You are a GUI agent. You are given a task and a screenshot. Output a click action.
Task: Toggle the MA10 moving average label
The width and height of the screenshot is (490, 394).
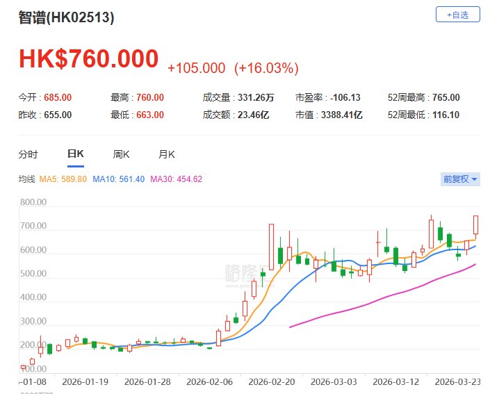121,179
